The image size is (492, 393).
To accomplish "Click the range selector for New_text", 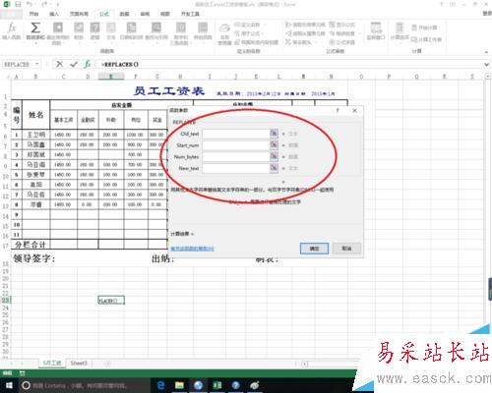I will click(274, 168).
